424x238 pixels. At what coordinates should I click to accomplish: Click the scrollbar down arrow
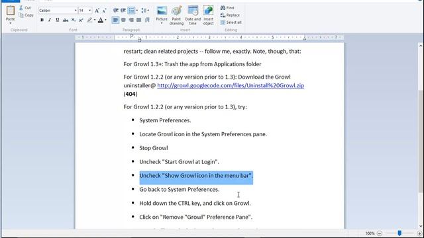point(421,226)
